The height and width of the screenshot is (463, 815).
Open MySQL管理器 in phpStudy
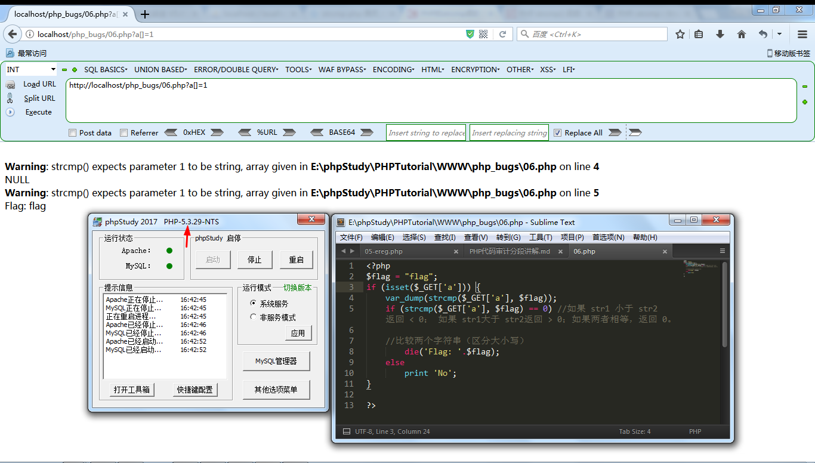click(276, 361)
